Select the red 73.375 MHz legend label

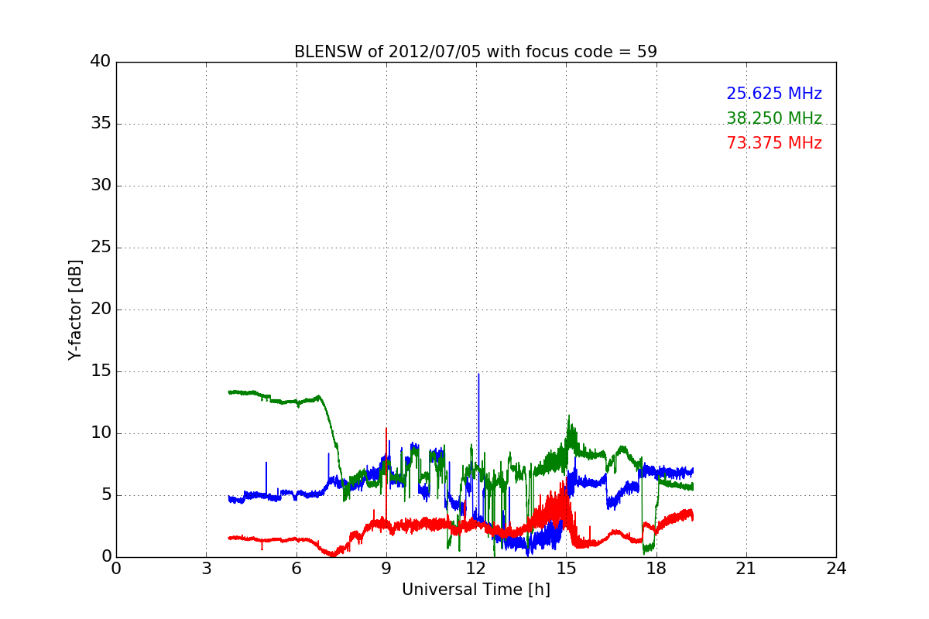tap(774, 143)
